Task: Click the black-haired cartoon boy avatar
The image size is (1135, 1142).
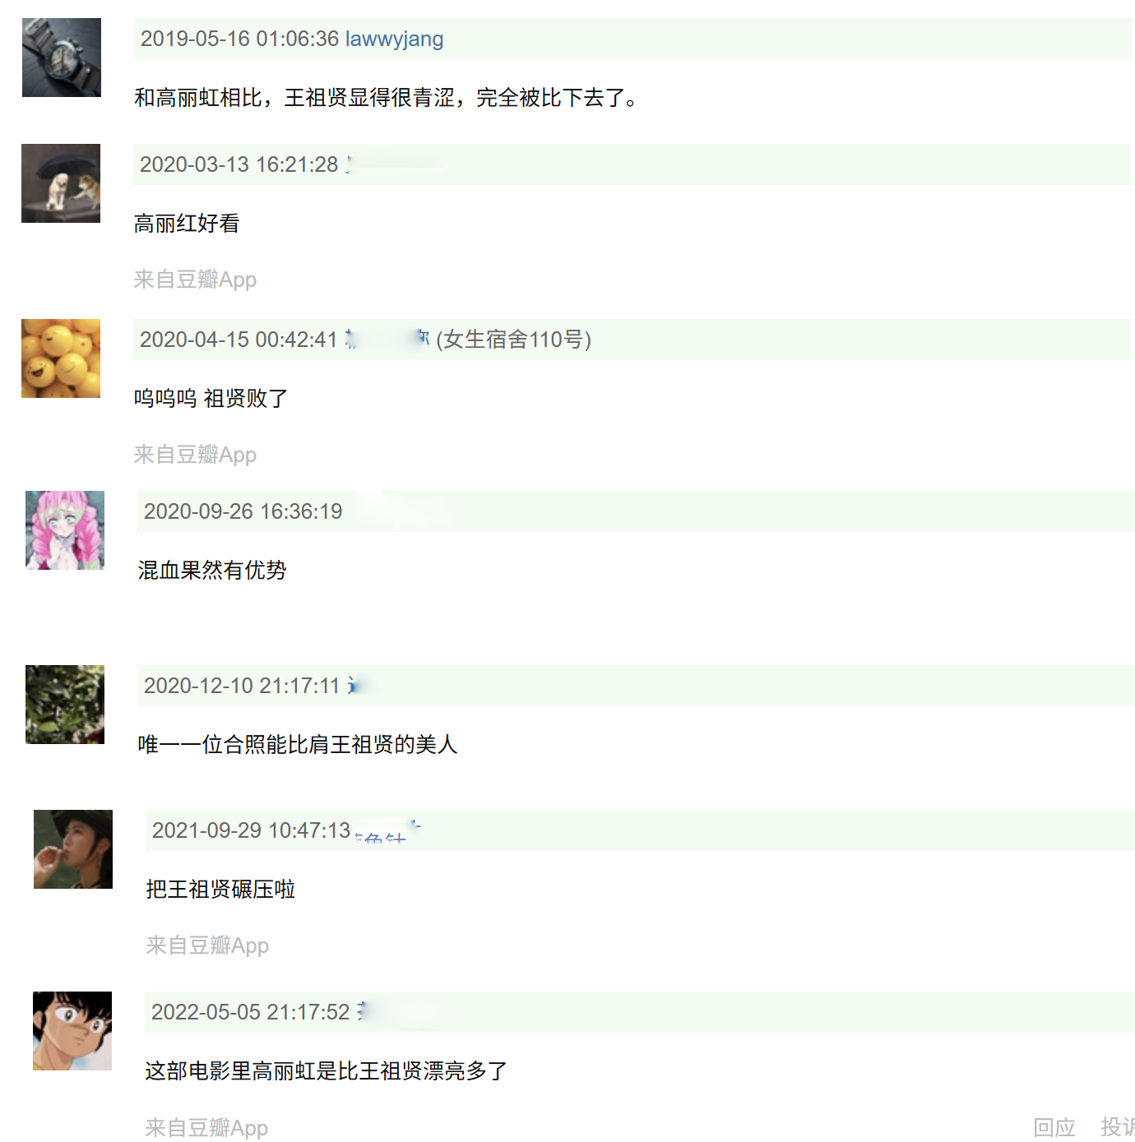Action: [x=72, y=1031]
